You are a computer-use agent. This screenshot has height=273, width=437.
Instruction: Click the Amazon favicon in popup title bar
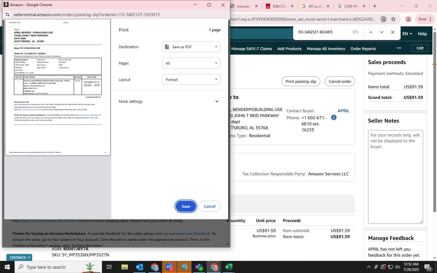tap(6, 5)
